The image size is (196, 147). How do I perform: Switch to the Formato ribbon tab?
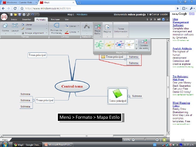tap(41, 20)
